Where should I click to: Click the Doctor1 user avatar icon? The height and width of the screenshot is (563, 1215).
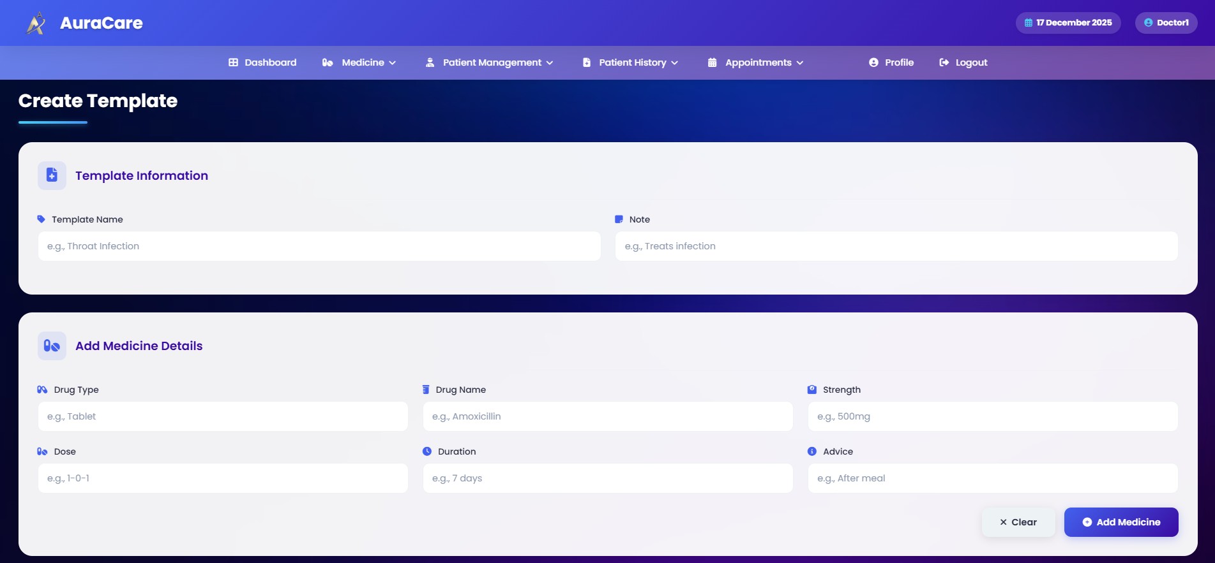pyautogui.click(x=1149, y=23)
